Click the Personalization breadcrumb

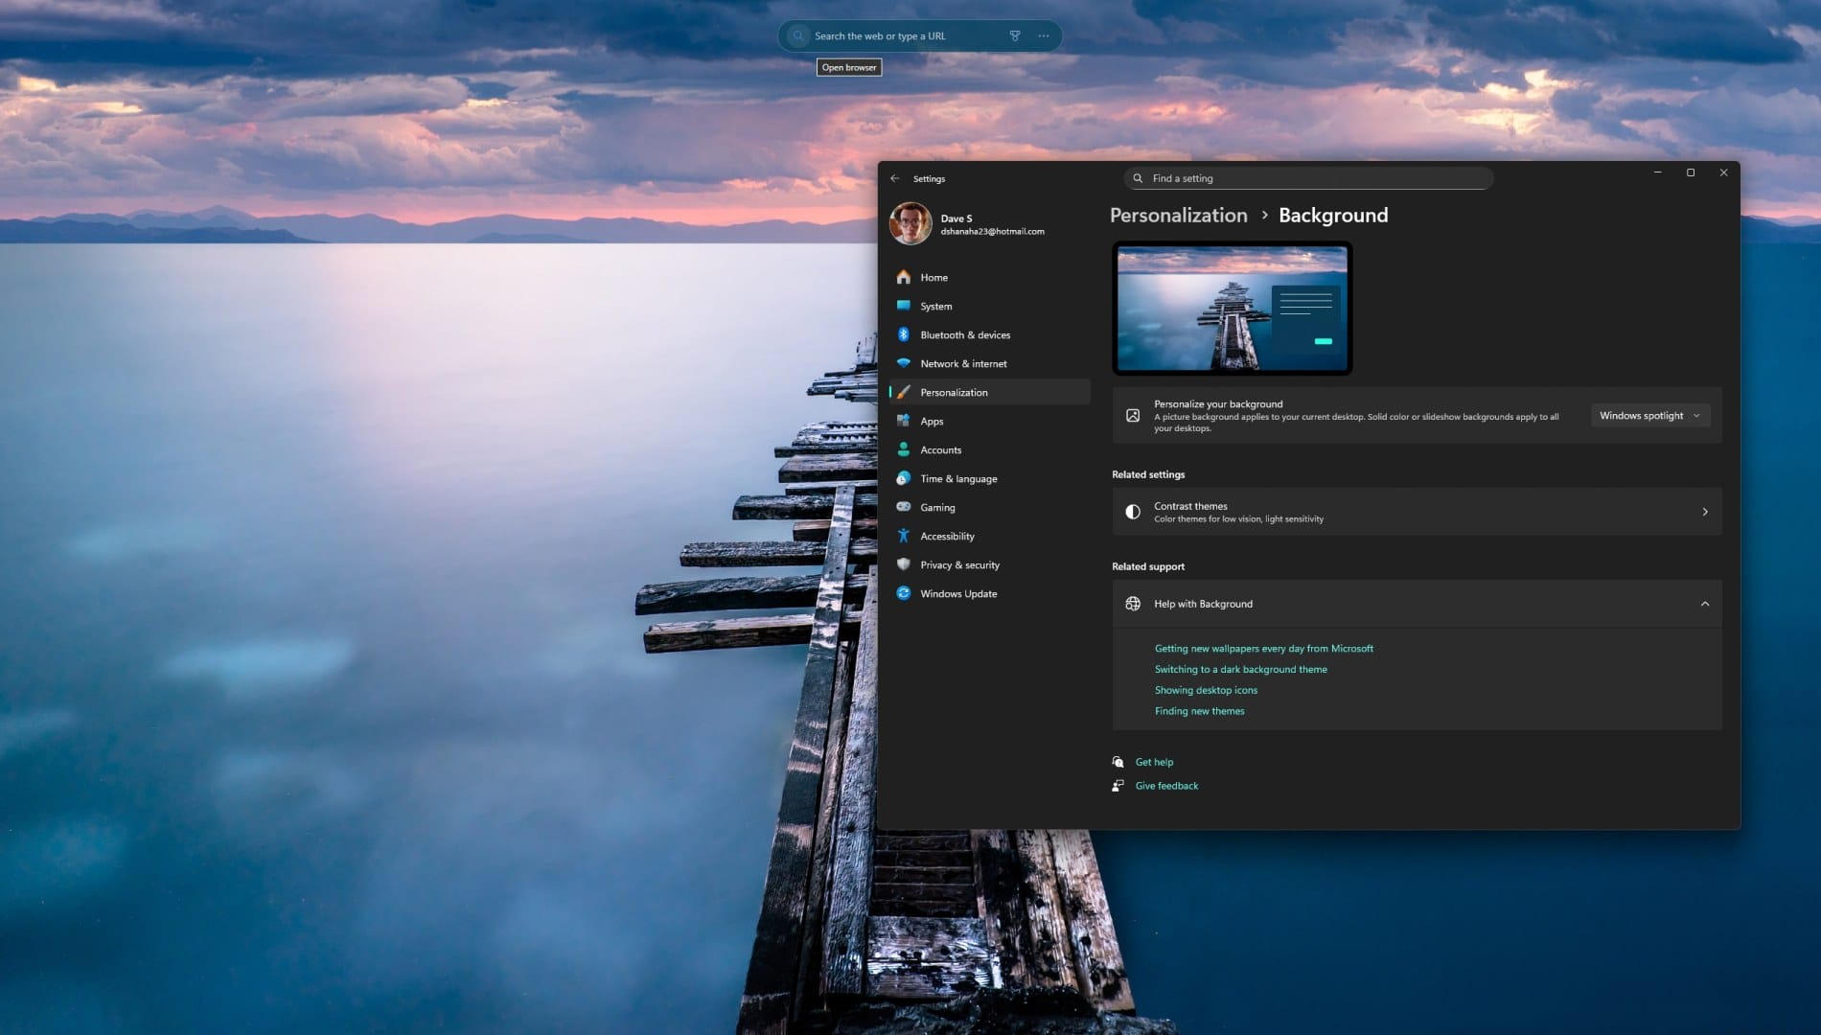(1178, 215)
